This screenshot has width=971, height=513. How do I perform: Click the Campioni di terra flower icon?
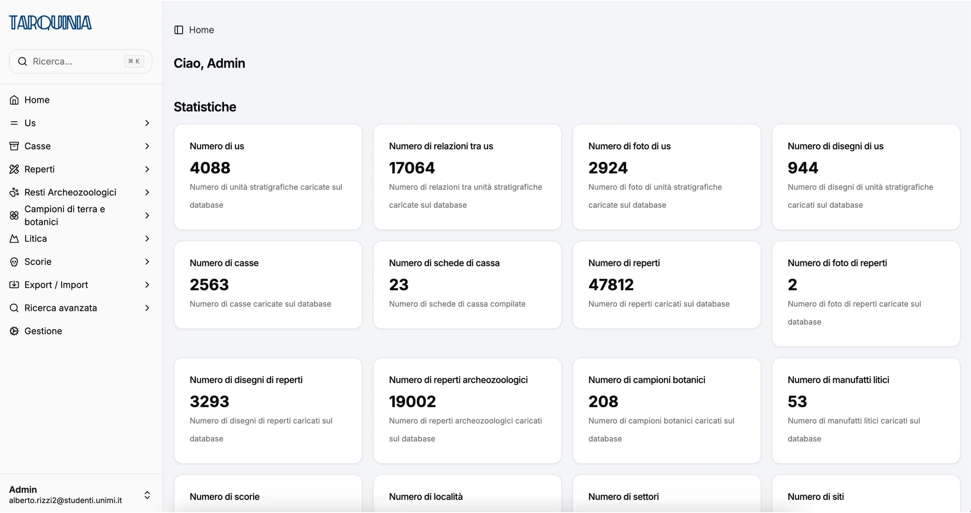tap(14, 215)
